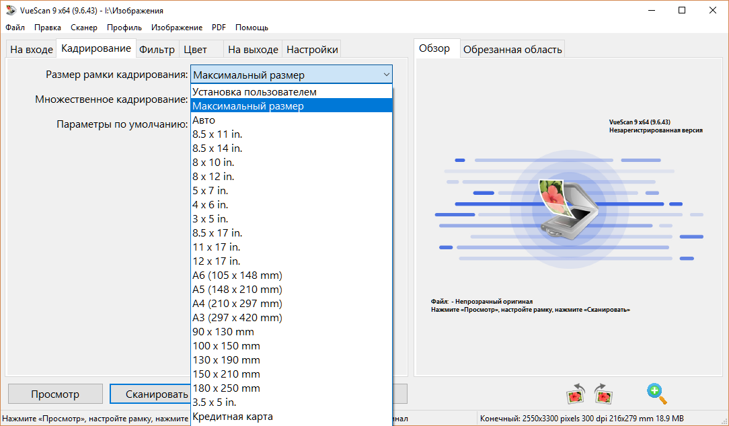
Task: Select 90 x 130 mm size
Action: pyautogui.click(x=291, y=332)
